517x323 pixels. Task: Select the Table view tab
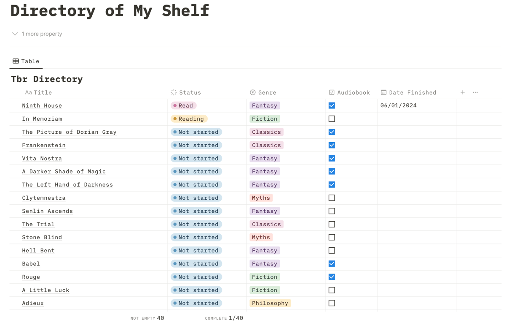(26, 61)
